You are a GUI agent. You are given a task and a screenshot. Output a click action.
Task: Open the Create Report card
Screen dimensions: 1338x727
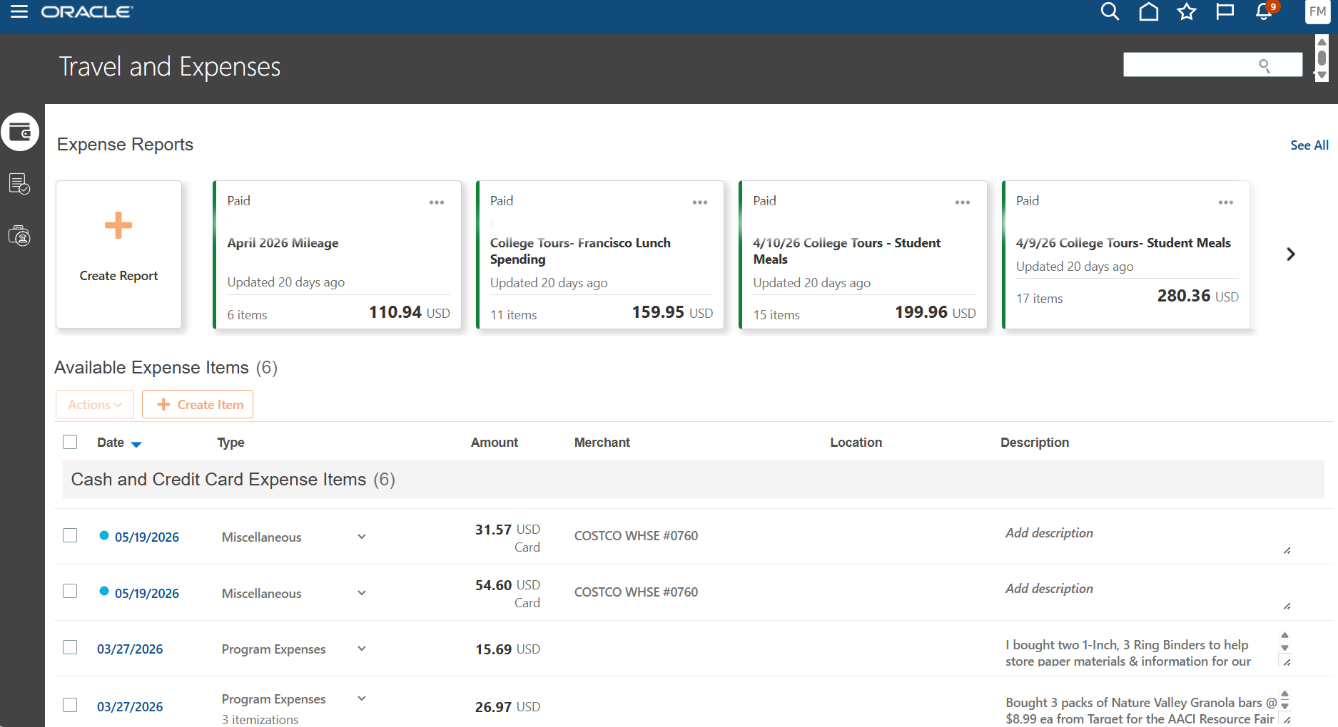click(118, 254)
